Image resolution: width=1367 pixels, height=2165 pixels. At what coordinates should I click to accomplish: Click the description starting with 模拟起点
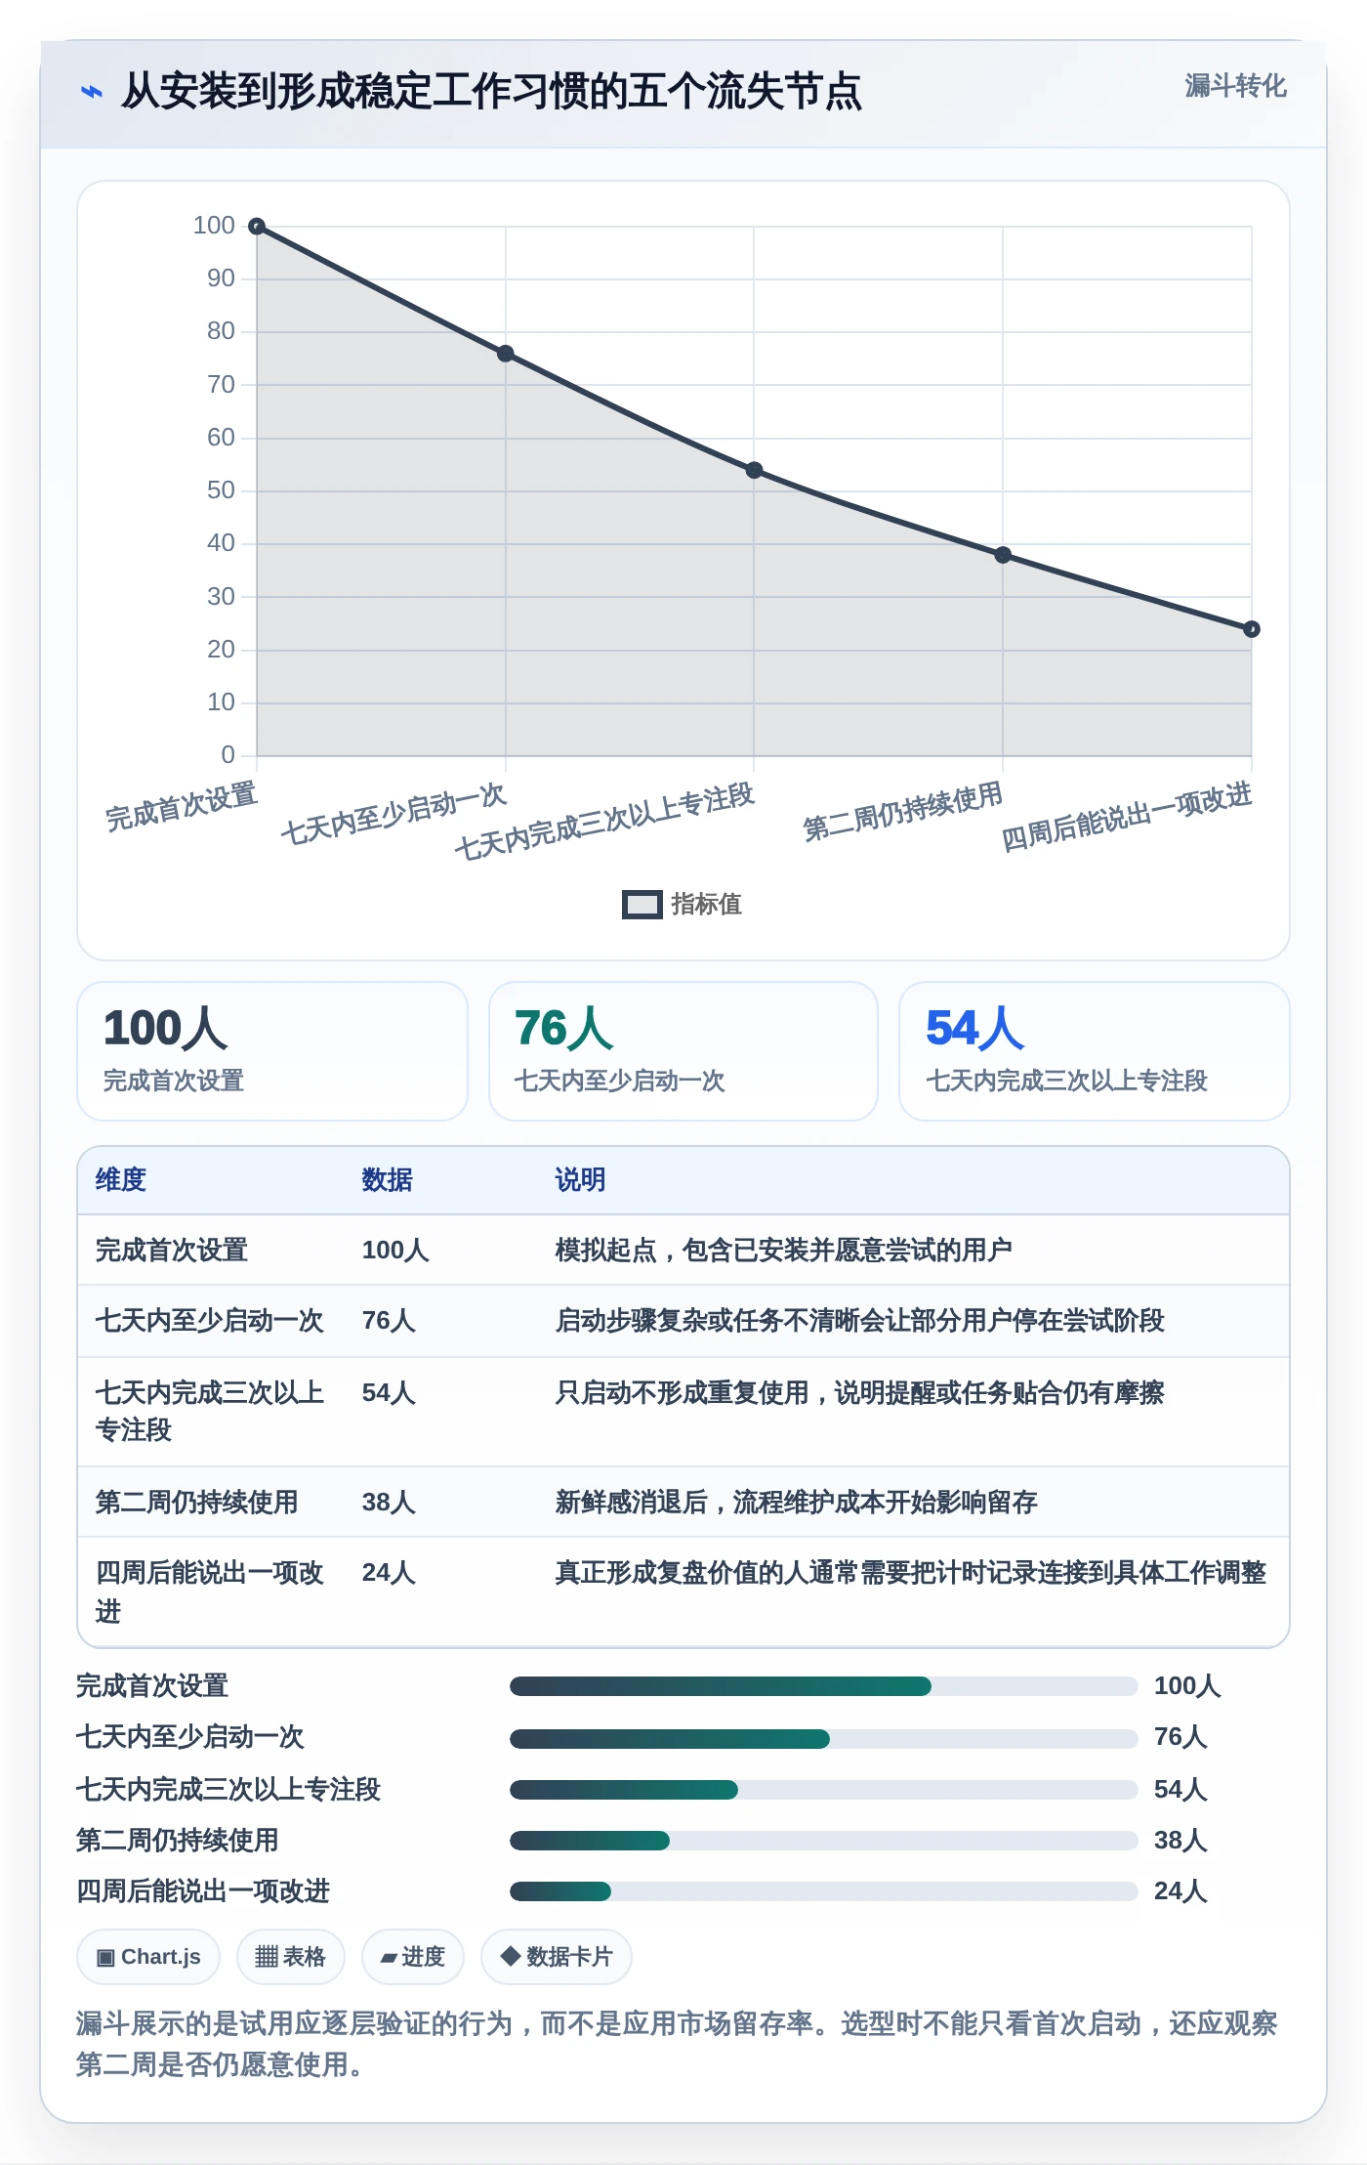784,1251
